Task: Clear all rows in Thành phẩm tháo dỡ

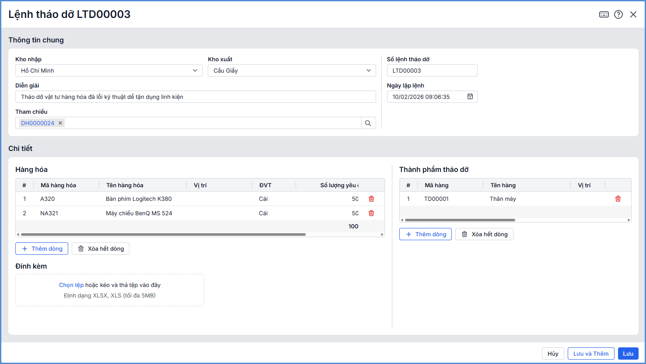Action: pyautogui.click(x=484, y=234)
